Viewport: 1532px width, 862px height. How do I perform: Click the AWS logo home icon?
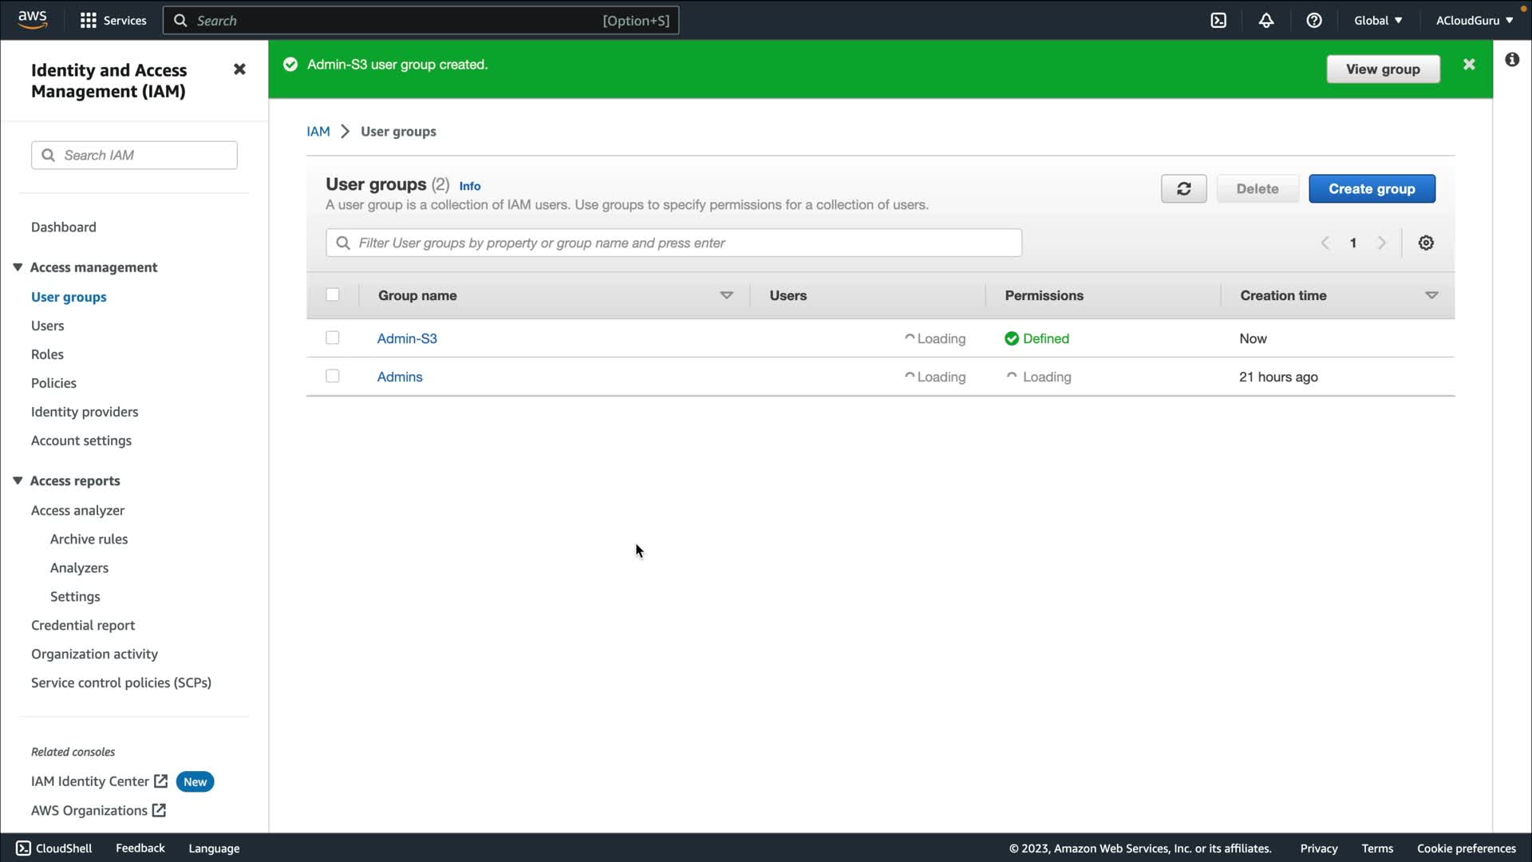point(32,19)
